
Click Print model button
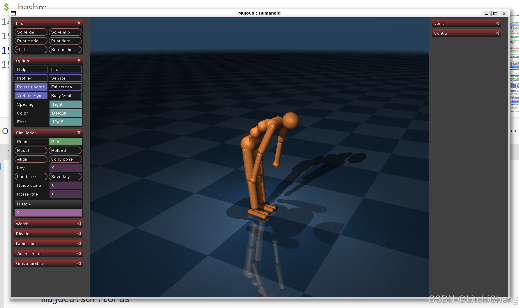(31, 41)
